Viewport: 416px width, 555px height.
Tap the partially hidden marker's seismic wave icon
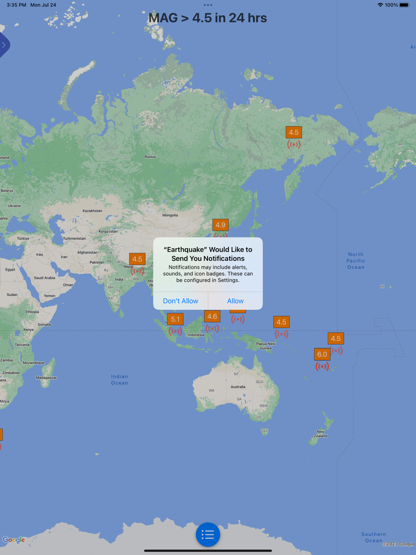pos(238,320)
